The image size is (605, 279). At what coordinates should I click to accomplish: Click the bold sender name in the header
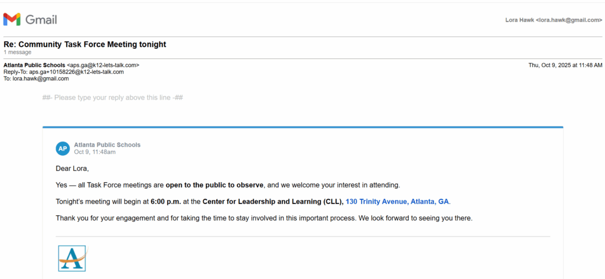(34, 65)
